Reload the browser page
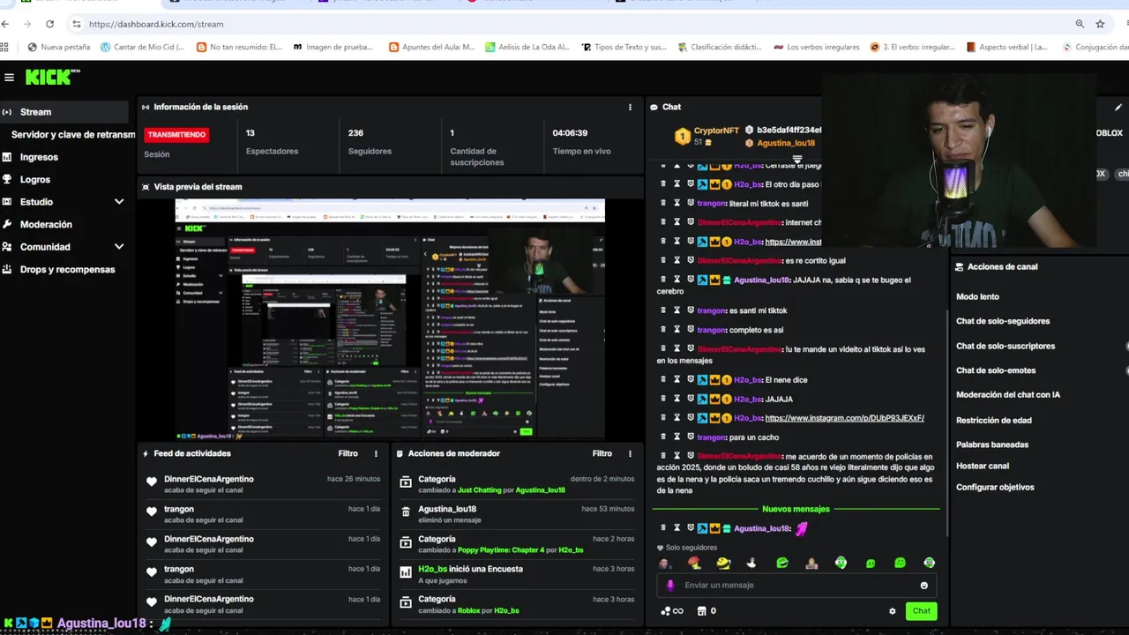The height and width of the screenshot is (635, 1129). (x=49, y=24)
